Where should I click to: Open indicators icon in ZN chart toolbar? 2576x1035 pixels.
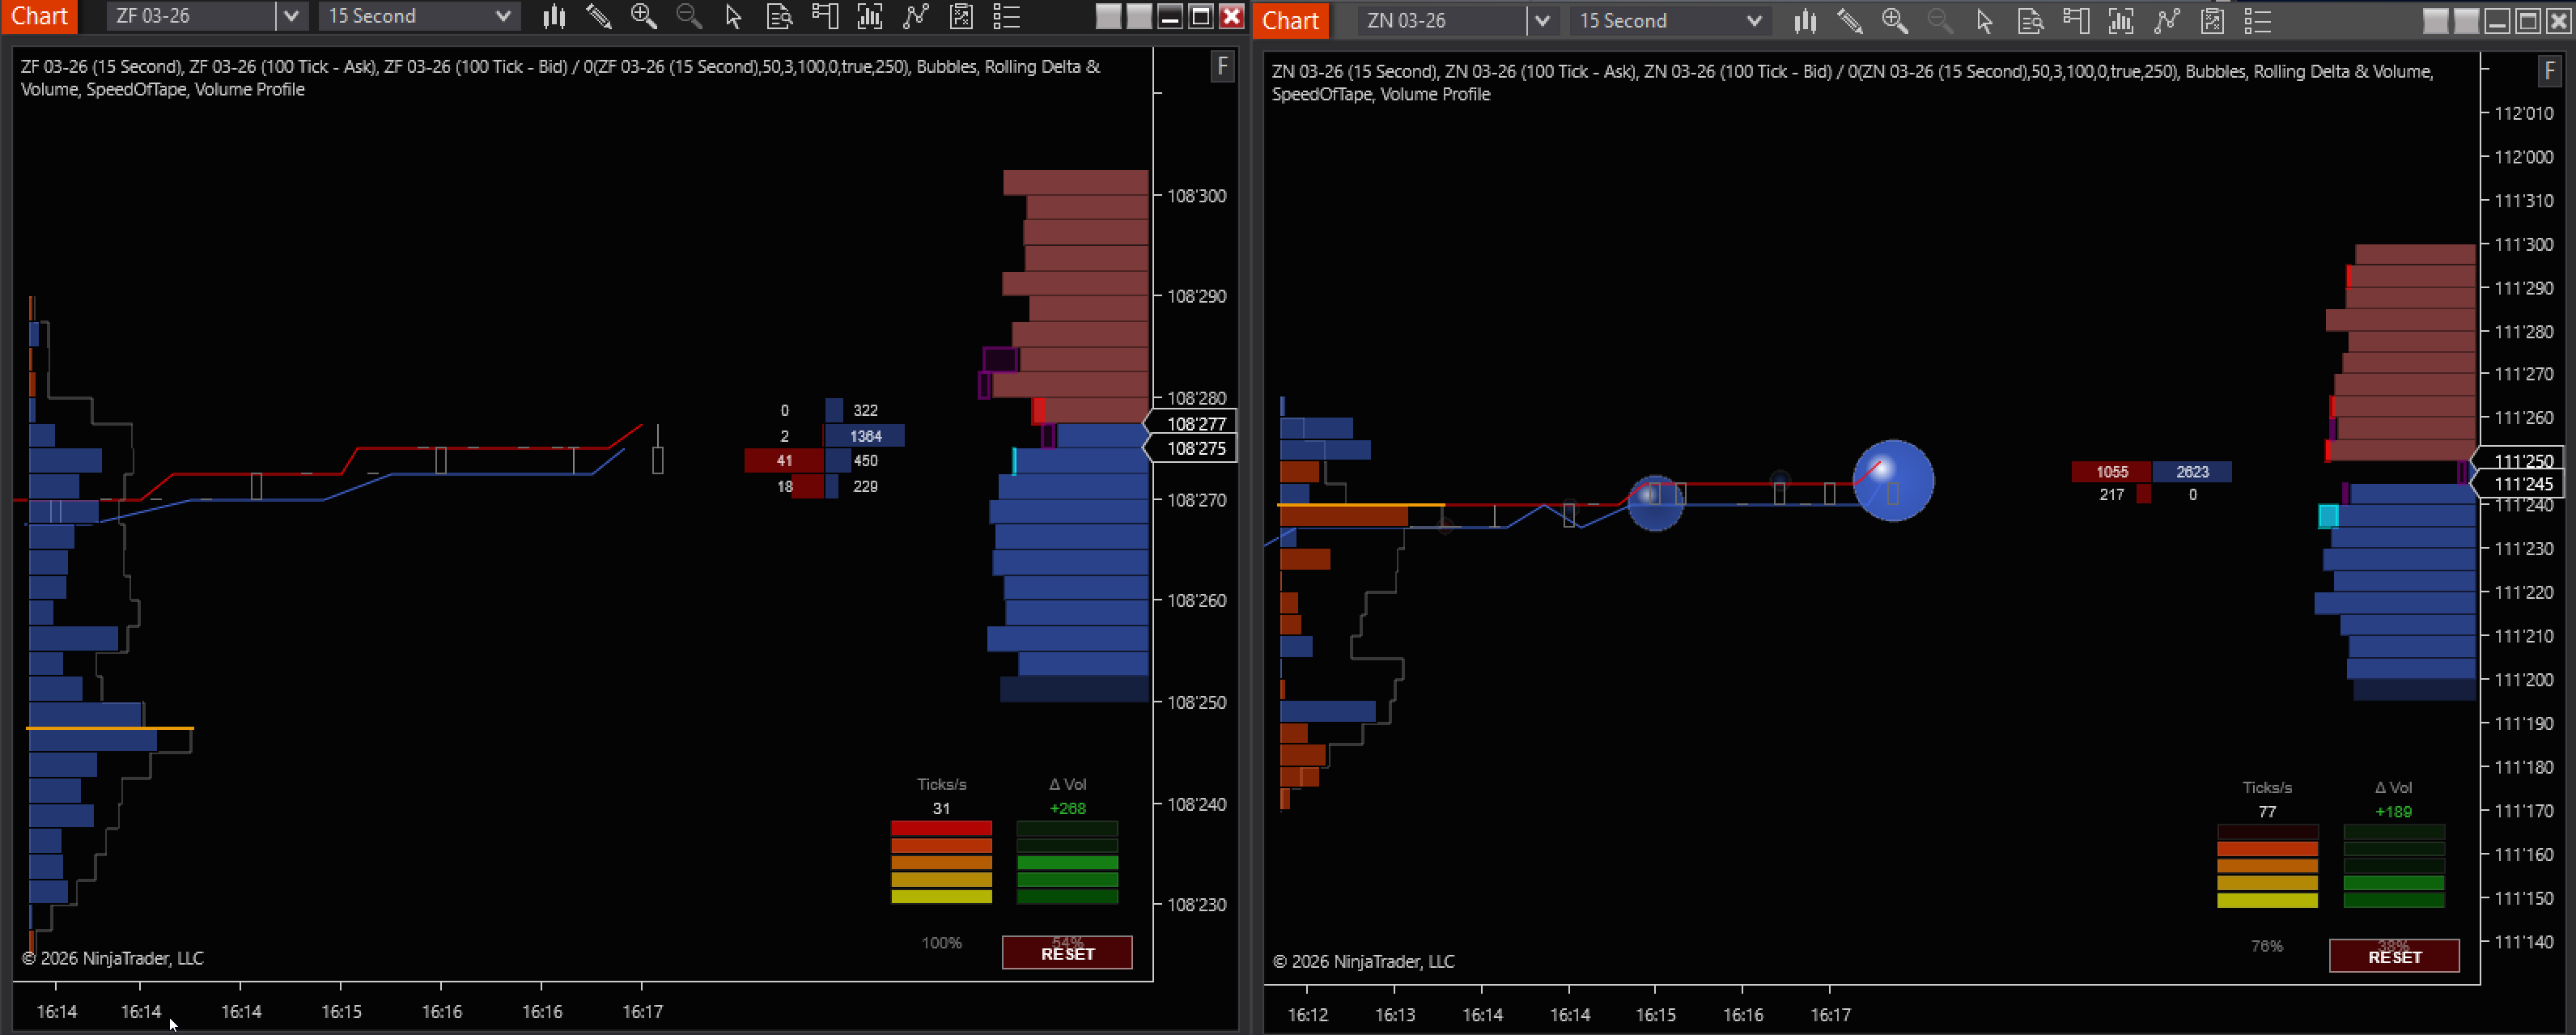(2166, 20)
